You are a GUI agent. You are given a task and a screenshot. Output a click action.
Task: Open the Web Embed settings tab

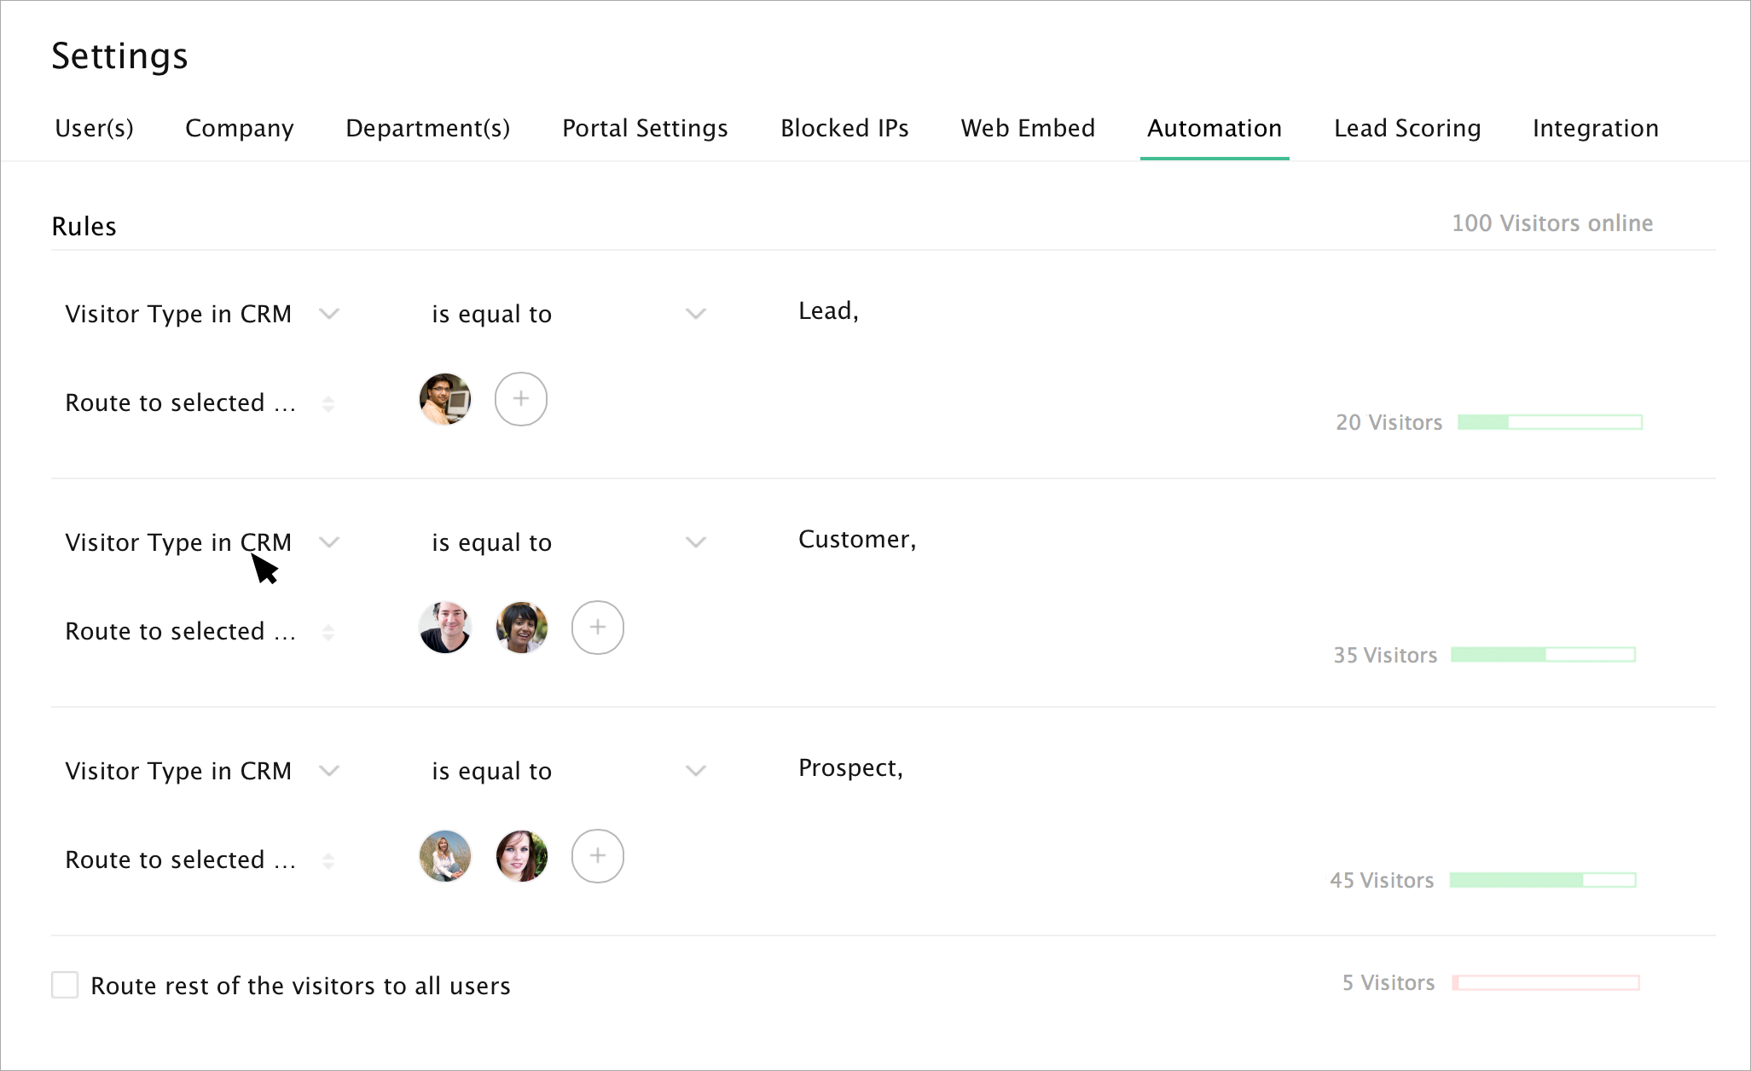pyautogui.click(x=1028, y=128)
